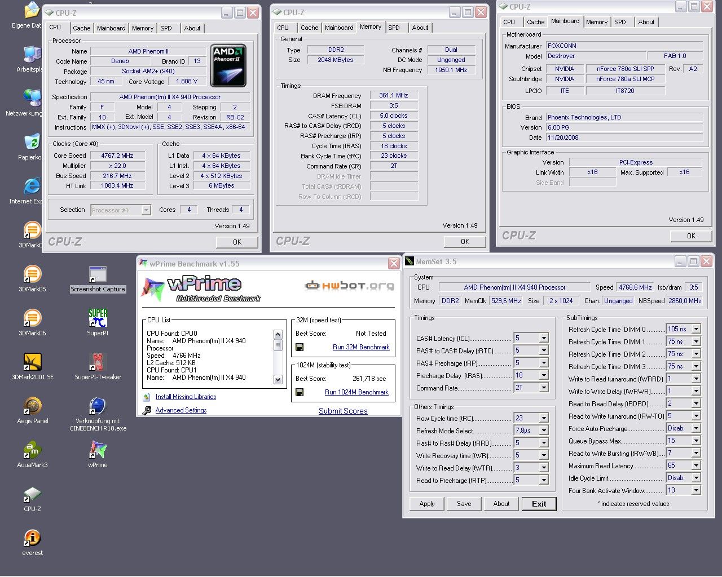Click the Run 1024M Benchmark link
This screenshot has height=577, width=722.
coord(356,392)
